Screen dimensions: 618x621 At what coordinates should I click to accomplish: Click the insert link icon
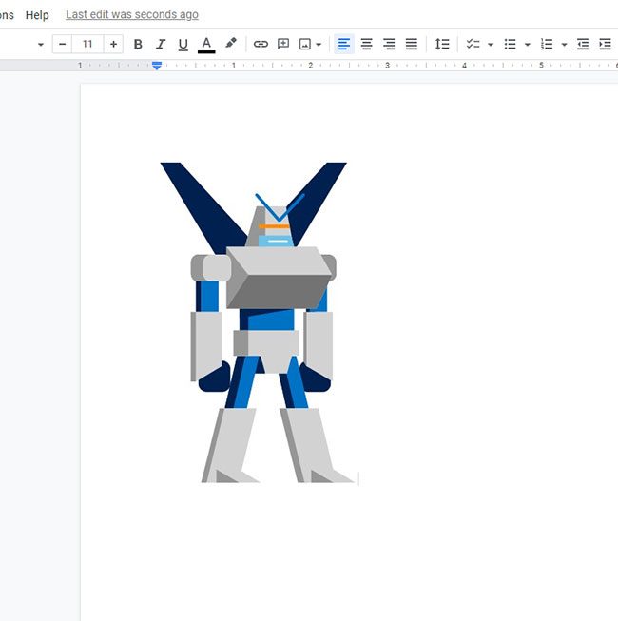(261, 45)
